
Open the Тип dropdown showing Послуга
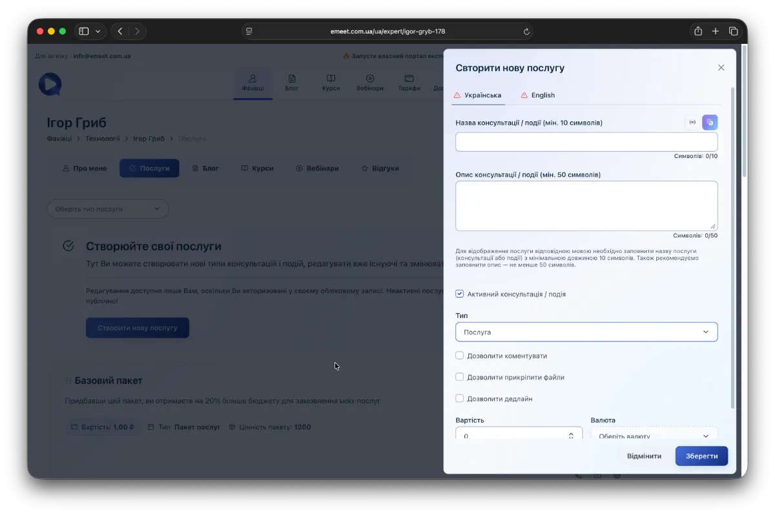tap(586, 332)
